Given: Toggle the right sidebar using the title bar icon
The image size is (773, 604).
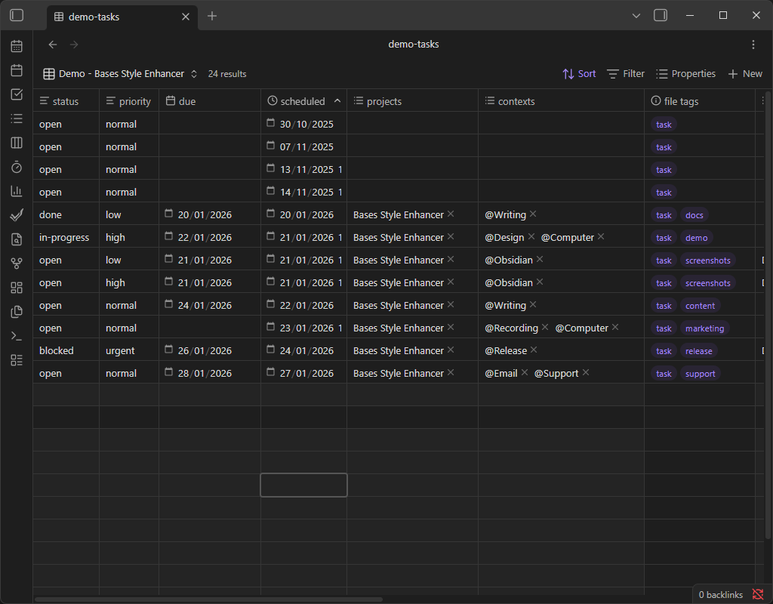Looking at the screenshot, I should [x=661, y=15].
